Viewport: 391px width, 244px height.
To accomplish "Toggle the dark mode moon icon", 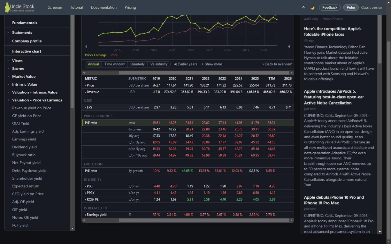I will (312, 8).
